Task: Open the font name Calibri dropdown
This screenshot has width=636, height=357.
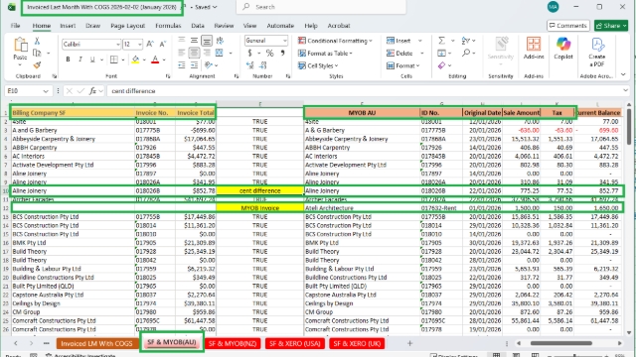Action: tap(118, 44)
